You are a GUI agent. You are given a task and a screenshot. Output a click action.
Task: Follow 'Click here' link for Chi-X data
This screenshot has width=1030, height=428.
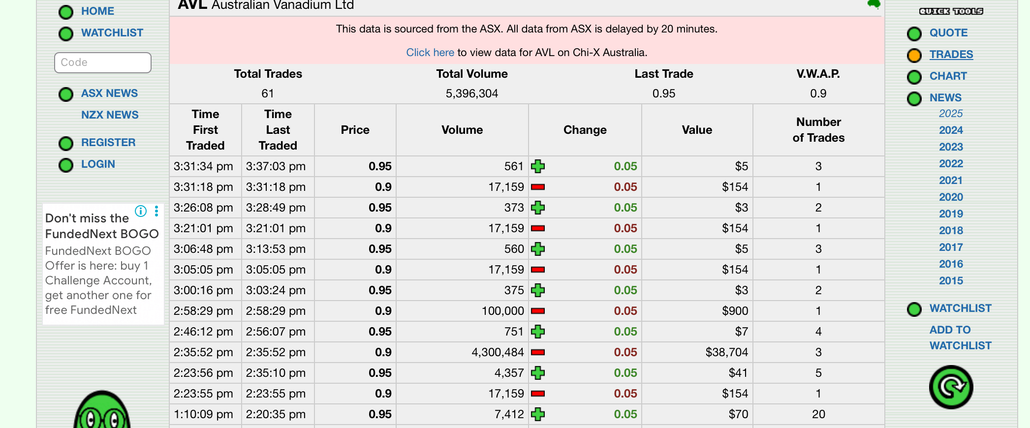(430, 52)
